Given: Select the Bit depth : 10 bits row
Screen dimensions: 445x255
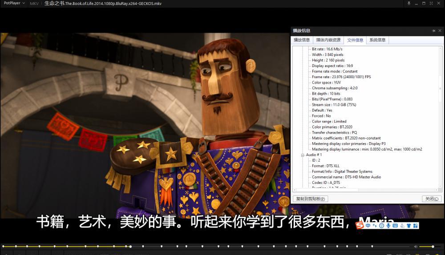Looking at the screenshot, I should pos(326,93).
